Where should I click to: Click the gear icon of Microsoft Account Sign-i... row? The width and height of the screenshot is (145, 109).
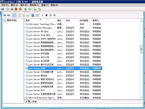tap(27, 98)
